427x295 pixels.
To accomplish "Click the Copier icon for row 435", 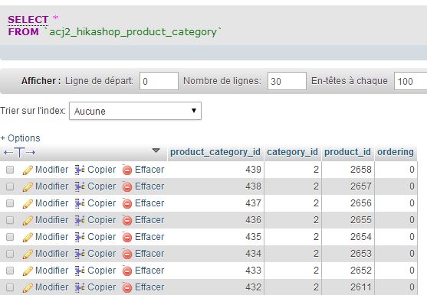I will 80,237.
